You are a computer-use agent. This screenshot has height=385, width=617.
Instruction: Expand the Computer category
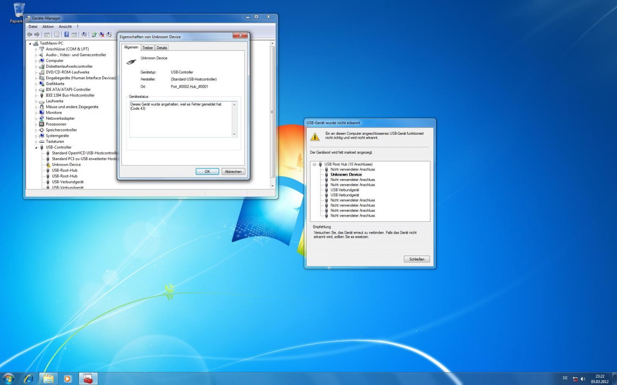coord(36,61)
